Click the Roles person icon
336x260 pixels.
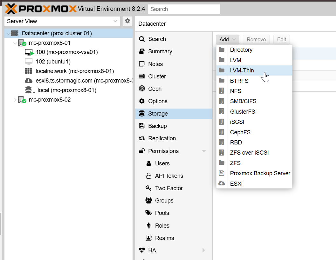click(148, 225)
